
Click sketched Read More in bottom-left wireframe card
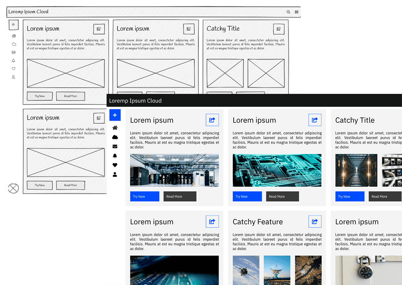click(71, 185)
